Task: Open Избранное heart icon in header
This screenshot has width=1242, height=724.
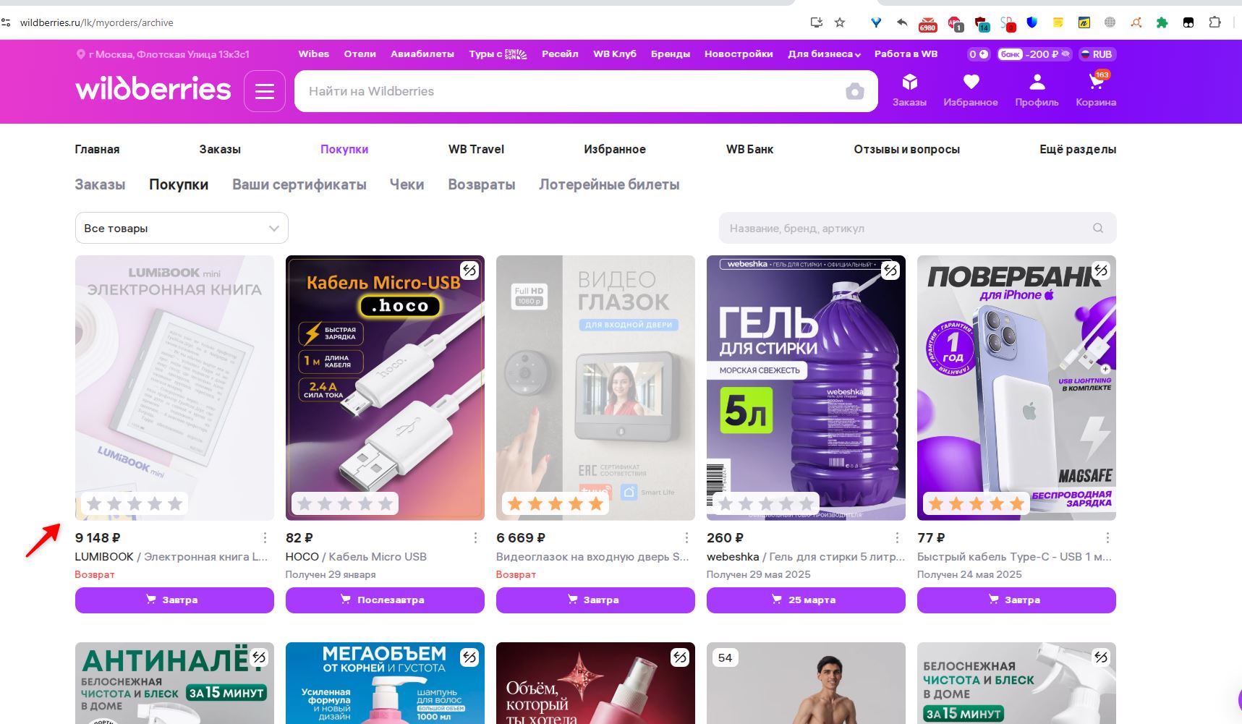Action: [x=971, y=90]
